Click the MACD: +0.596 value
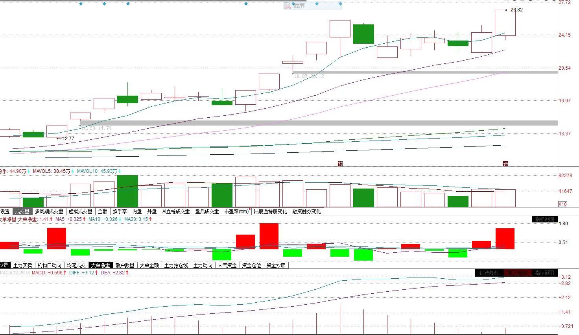This screenshot has height=335, width=579. [47, 272]
